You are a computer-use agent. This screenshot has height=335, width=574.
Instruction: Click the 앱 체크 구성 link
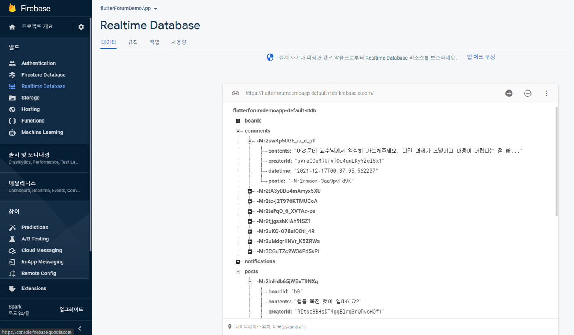point(481,57)
